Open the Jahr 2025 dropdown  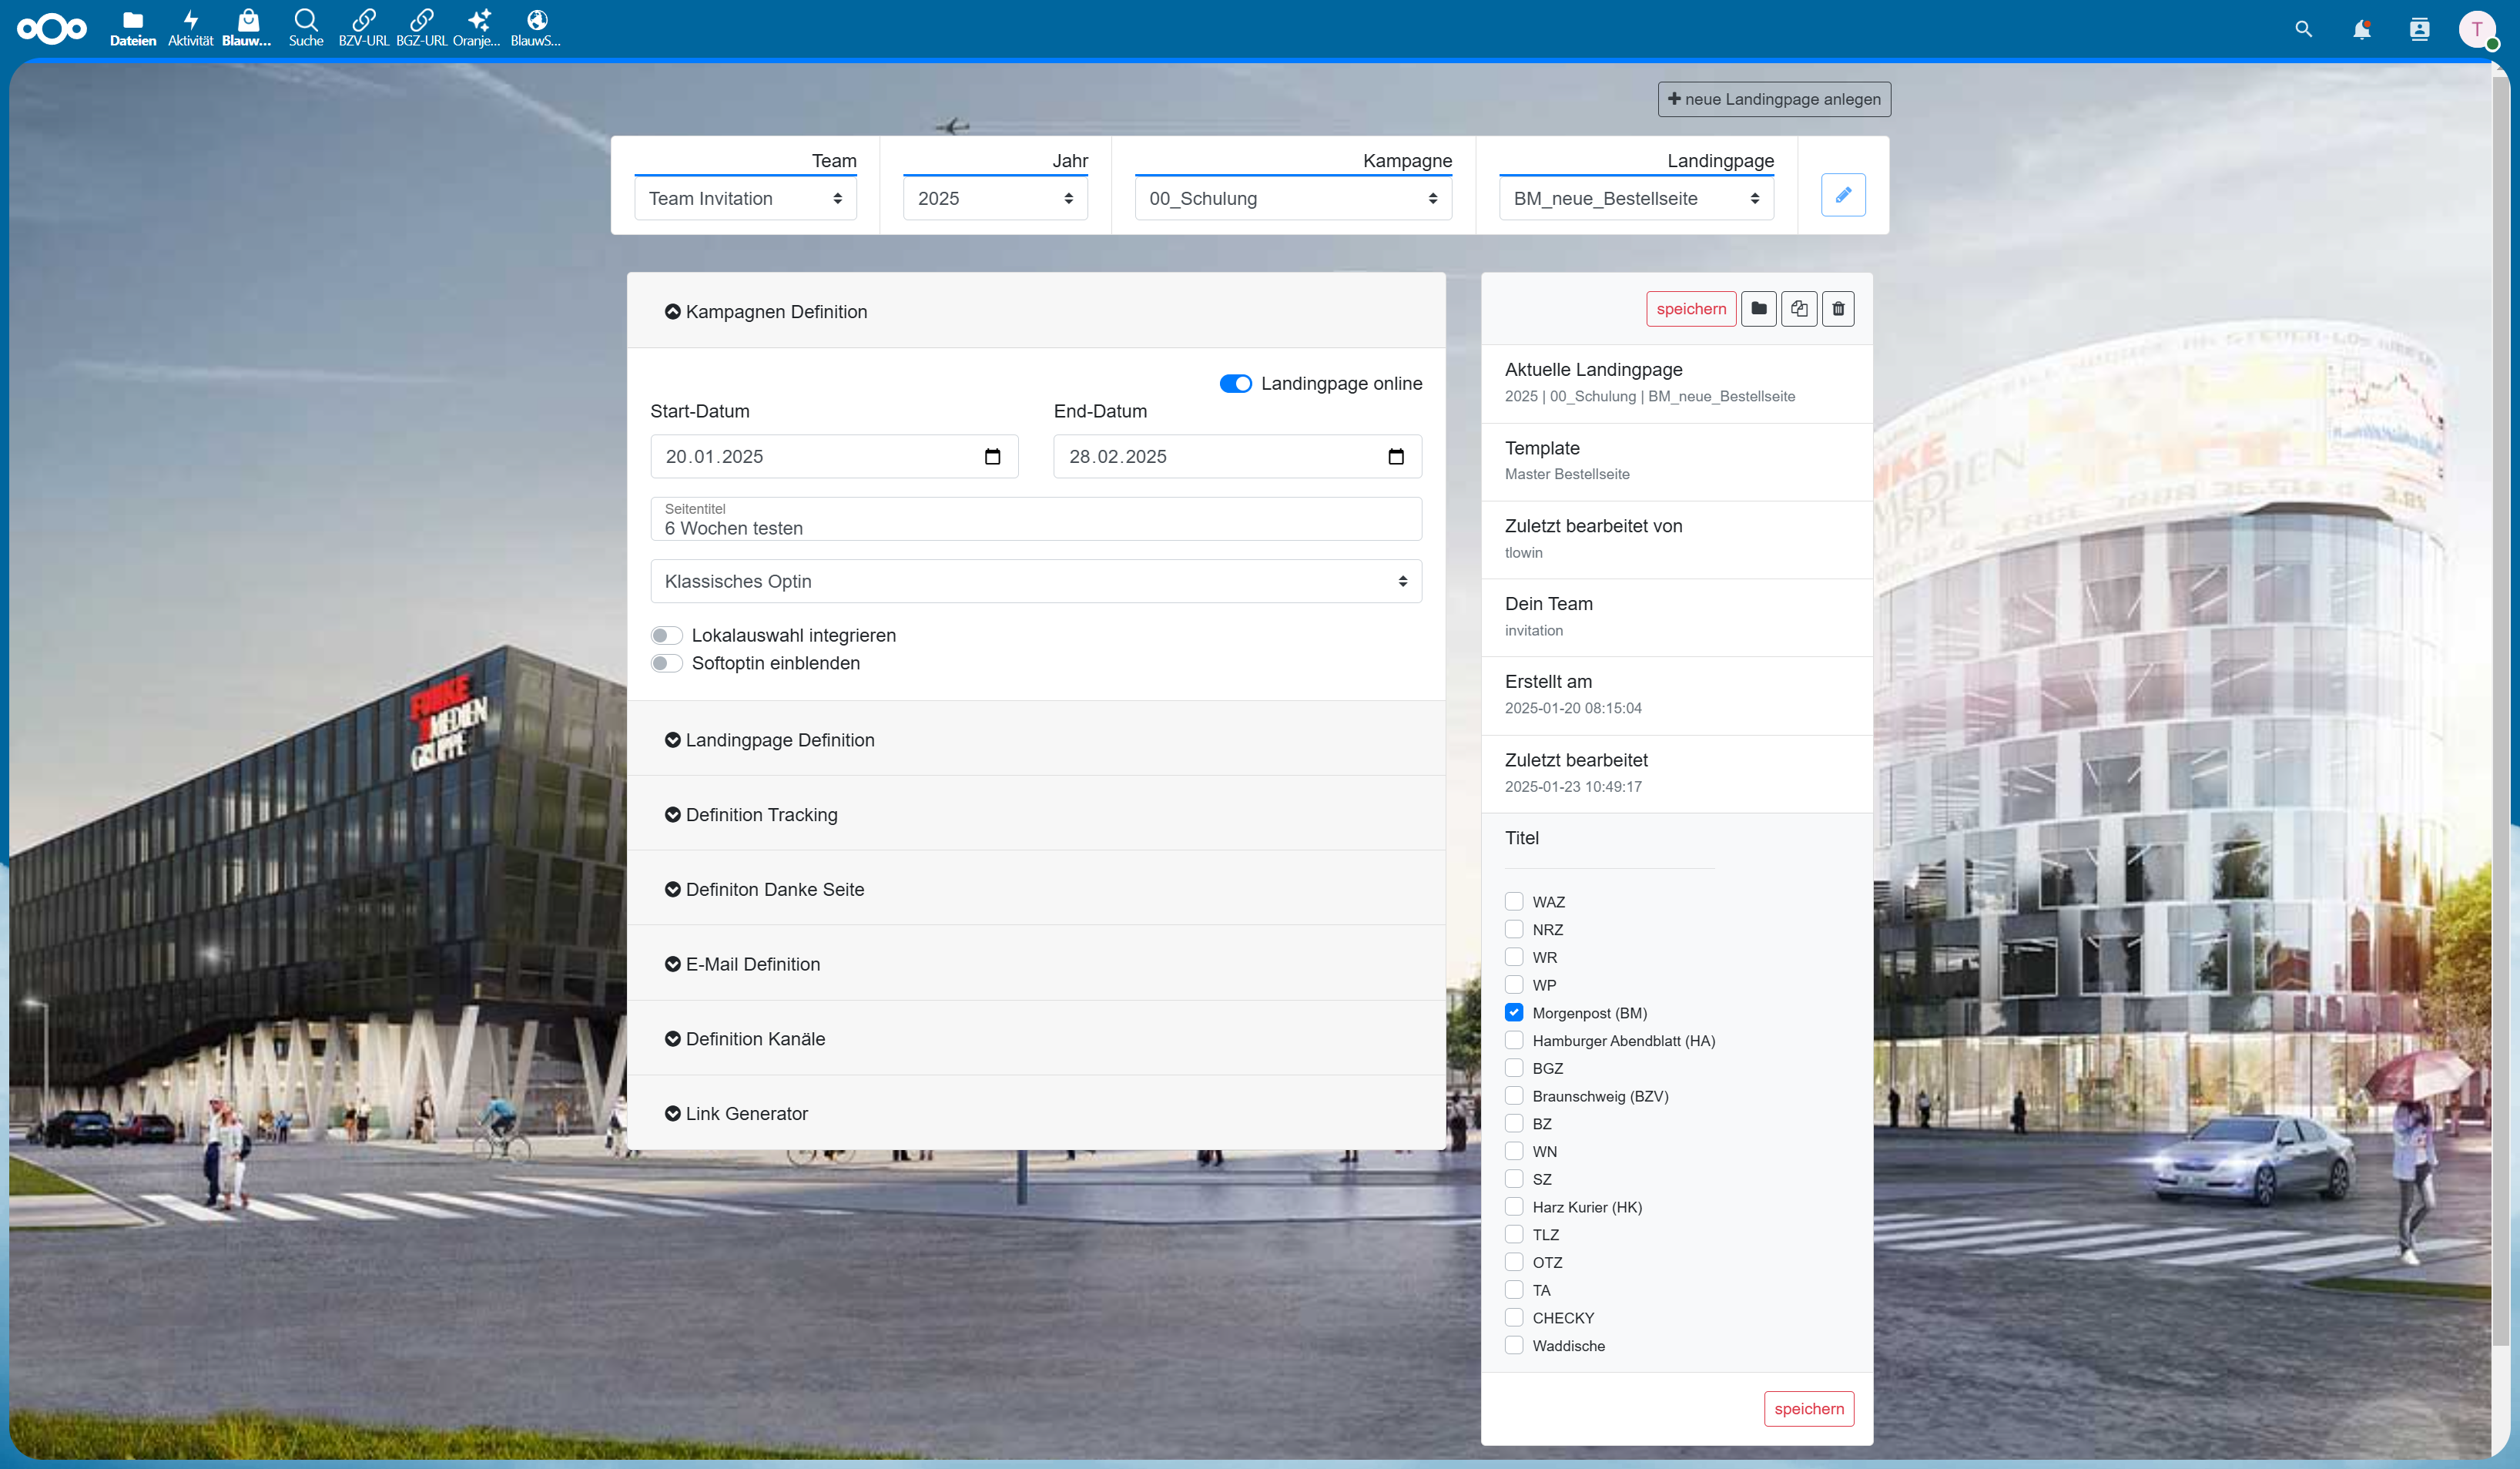coord(995,199)
